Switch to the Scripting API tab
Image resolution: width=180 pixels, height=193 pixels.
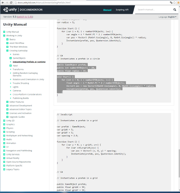[x=122, y=10]
